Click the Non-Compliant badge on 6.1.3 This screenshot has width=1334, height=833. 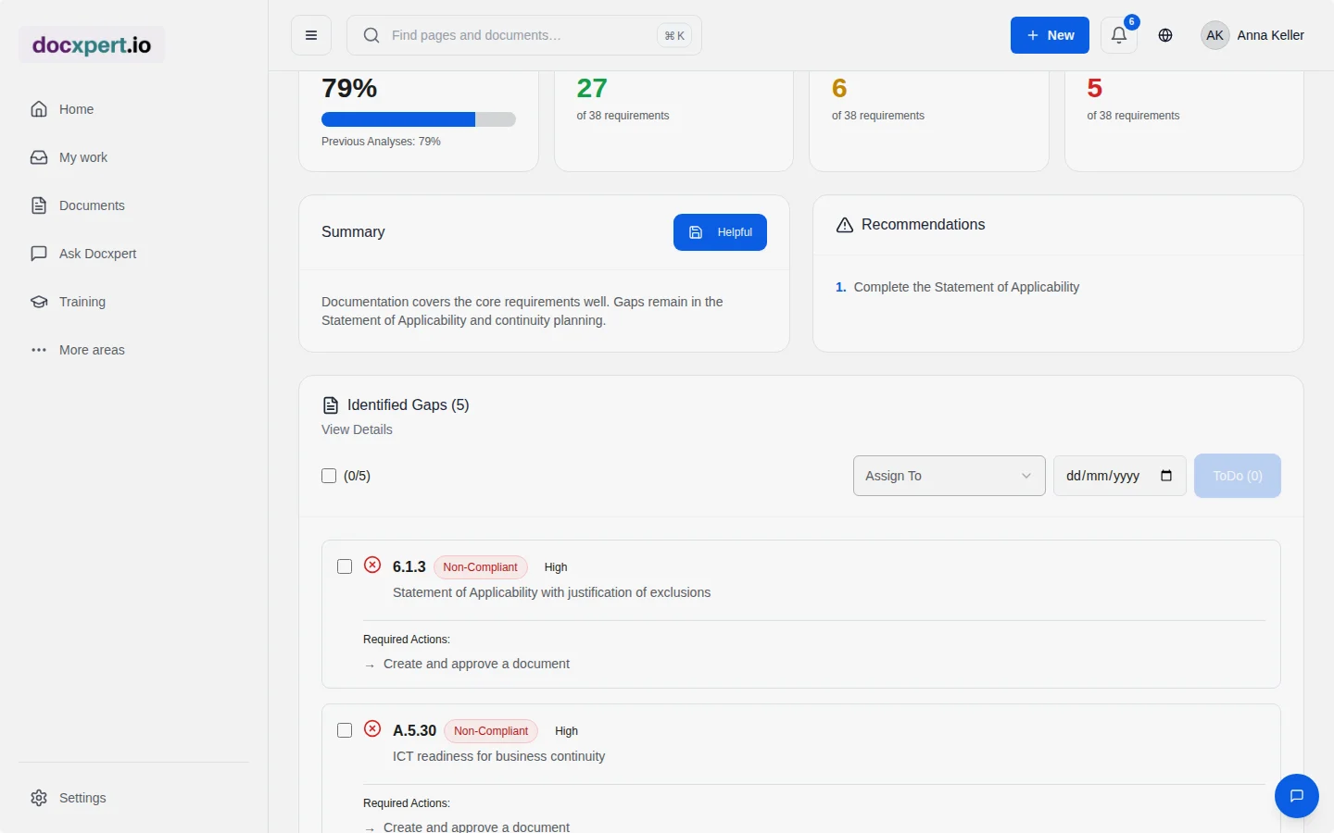click(x=480, y=567)
